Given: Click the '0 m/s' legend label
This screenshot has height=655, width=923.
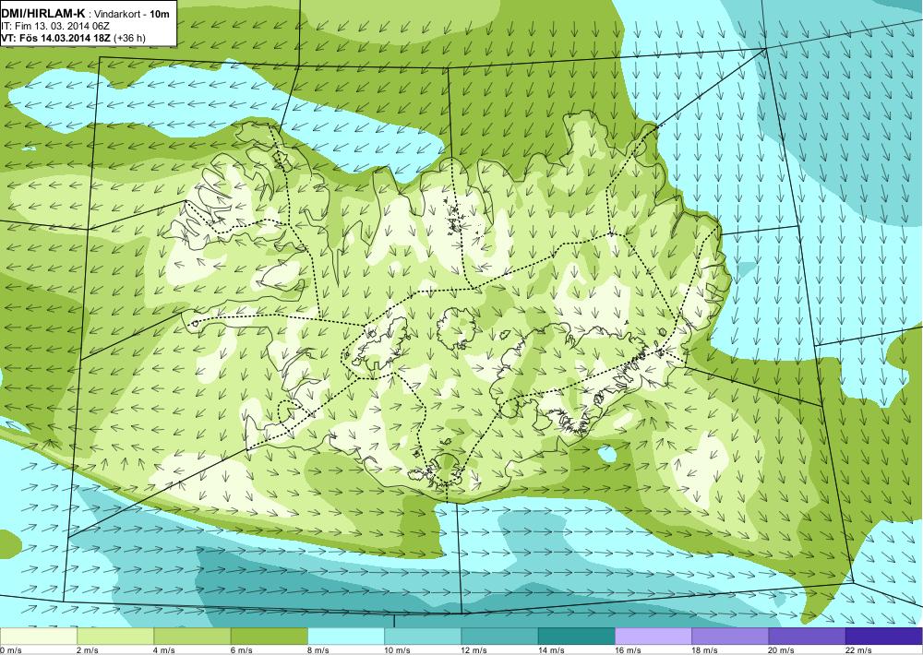Looking at the screenshot, I should [11, 650].
